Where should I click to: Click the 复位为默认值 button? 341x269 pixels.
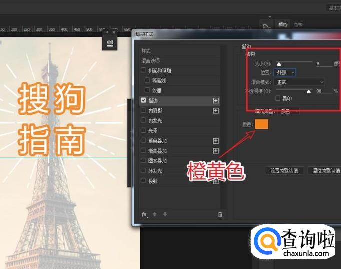(x=325, y=171)
